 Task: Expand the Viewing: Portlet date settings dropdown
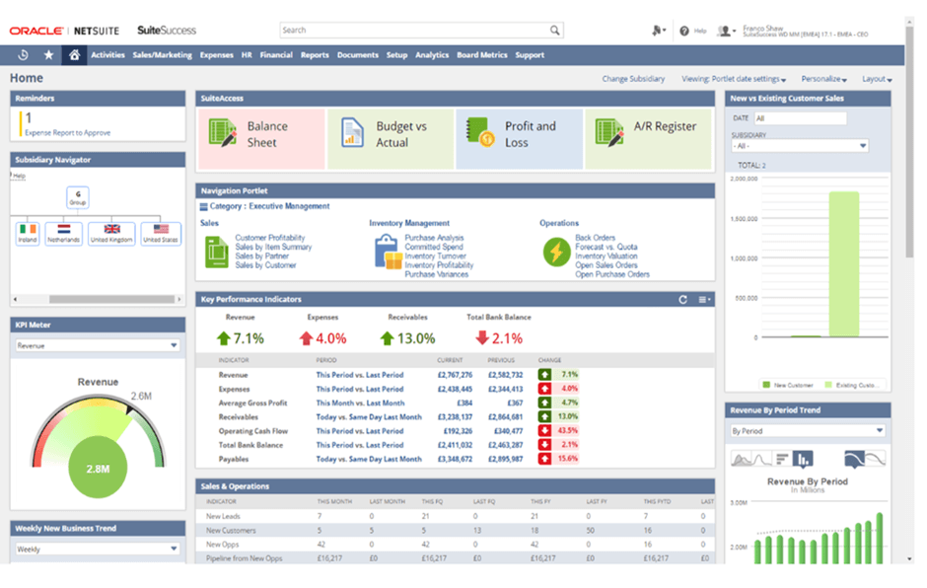pos(734,79)
